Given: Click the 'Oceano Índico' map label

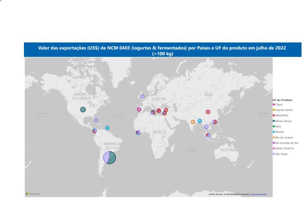Looking at the screenshot, I should coord(193,149).
